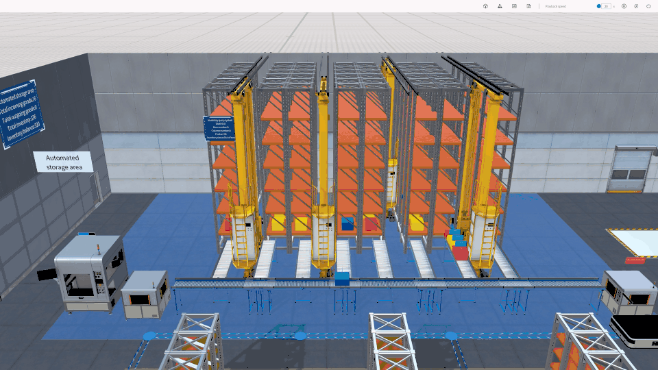
Task: Click the power exit icon
Action: [648, 6]
